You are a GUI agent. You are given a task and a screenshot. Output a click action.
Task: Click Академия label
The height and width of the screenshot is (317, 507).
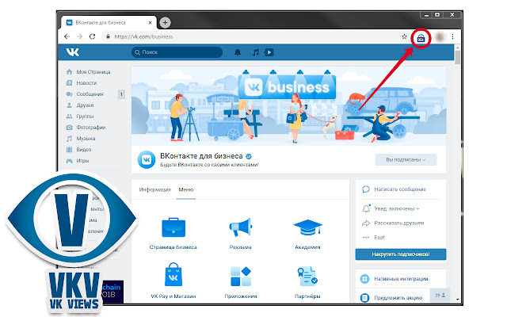[307, 247]
